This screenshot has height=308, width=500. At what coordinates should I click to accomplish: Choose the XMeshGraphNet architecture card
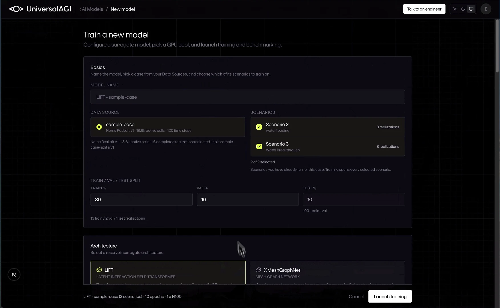(327, 273)
